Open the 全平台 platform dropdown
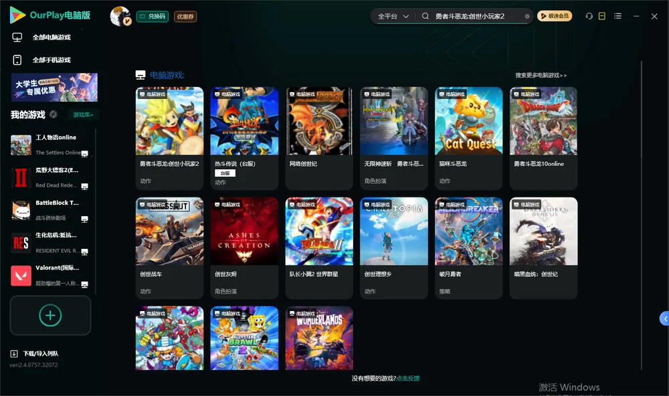Viewport: 669px width, 396px height. click(393, 16)
